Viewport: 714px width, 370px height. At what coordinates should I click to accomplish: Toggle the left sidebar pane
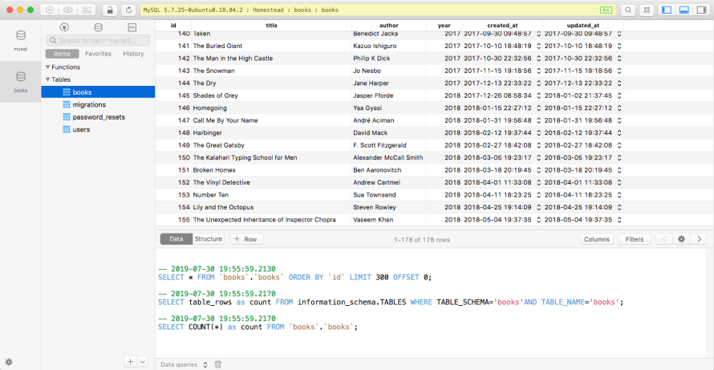(x=667, y=10)
